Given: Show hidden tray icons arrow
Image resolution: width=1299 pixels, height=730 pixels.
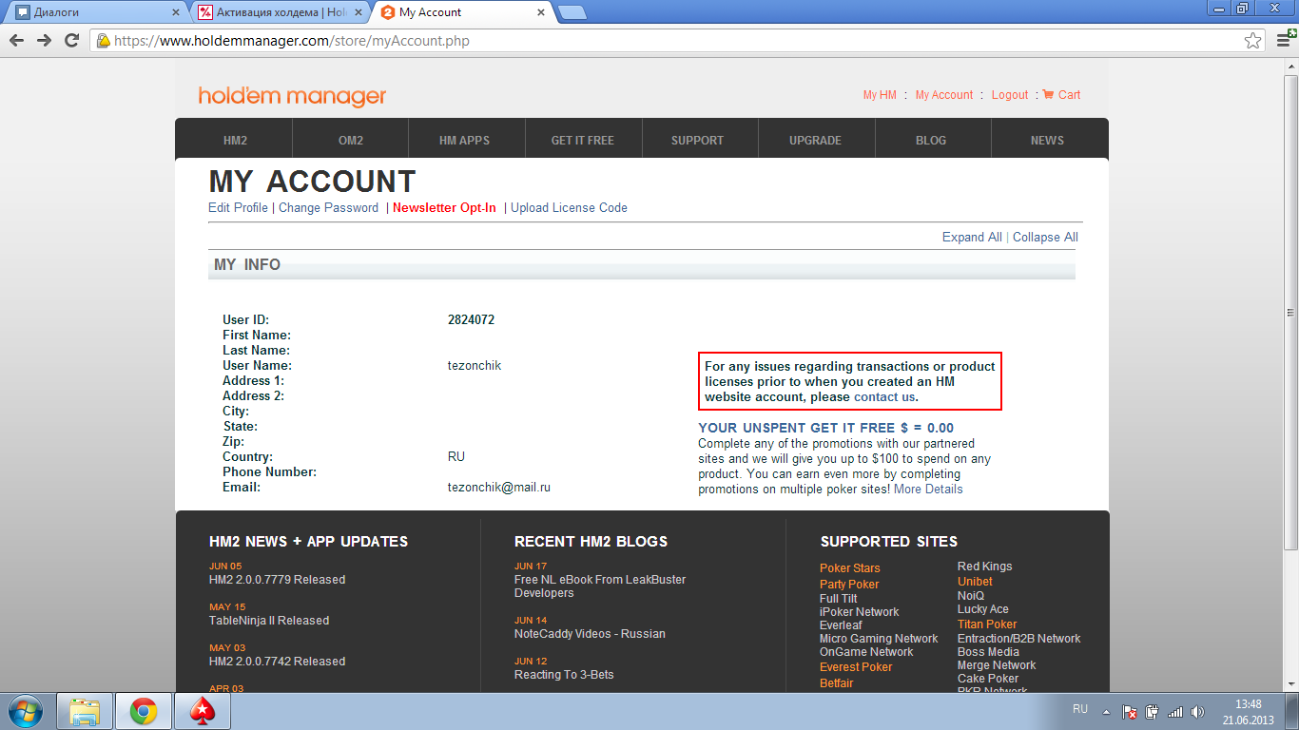Looking at the screenshot, I should (1106, 711).
